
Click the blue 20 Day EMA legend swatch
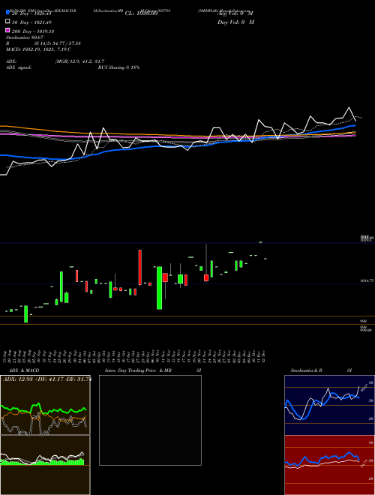(x=8, y=12)
